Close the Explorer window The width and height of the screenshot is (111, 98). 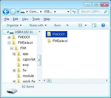(104, 5)
